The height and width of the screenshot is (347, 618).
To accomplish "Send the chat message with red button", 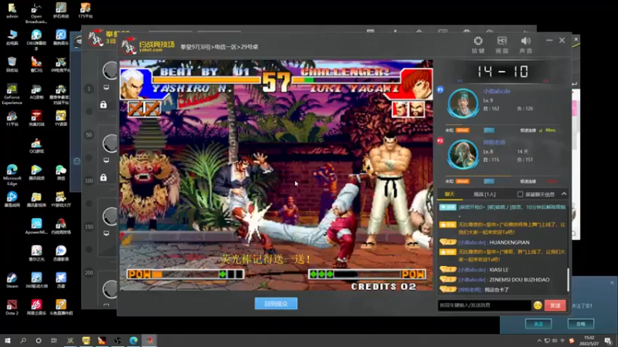I will (x=555, y=305).
